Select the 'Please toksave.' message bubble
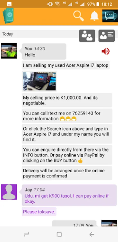This screenshot has height=242, width=118. (x=39, y=212)
